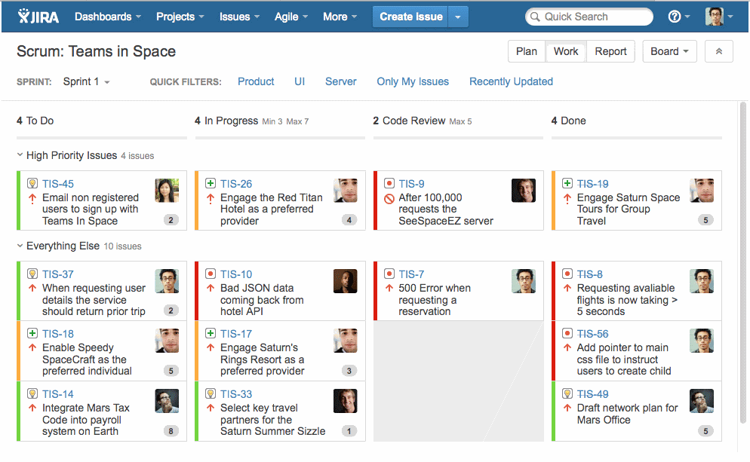Screen dimensions: 750x462
Task: Activate the Recently Updated filter
Action: (511, 81)
